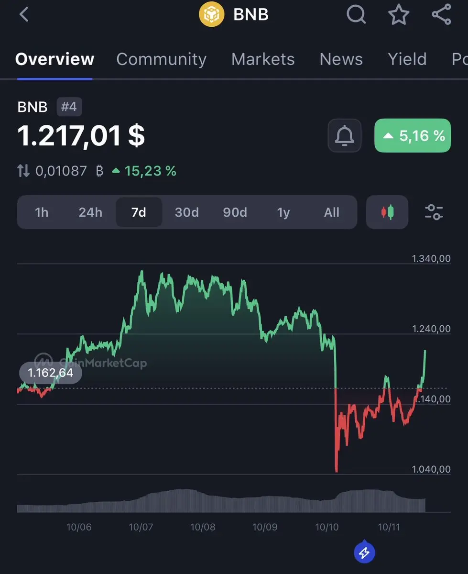Tap the #4 rank badge

(x=69, y=107)
